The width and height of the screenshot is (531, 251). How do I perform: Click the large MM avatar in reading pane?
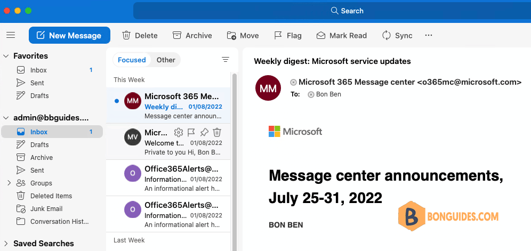268,88
